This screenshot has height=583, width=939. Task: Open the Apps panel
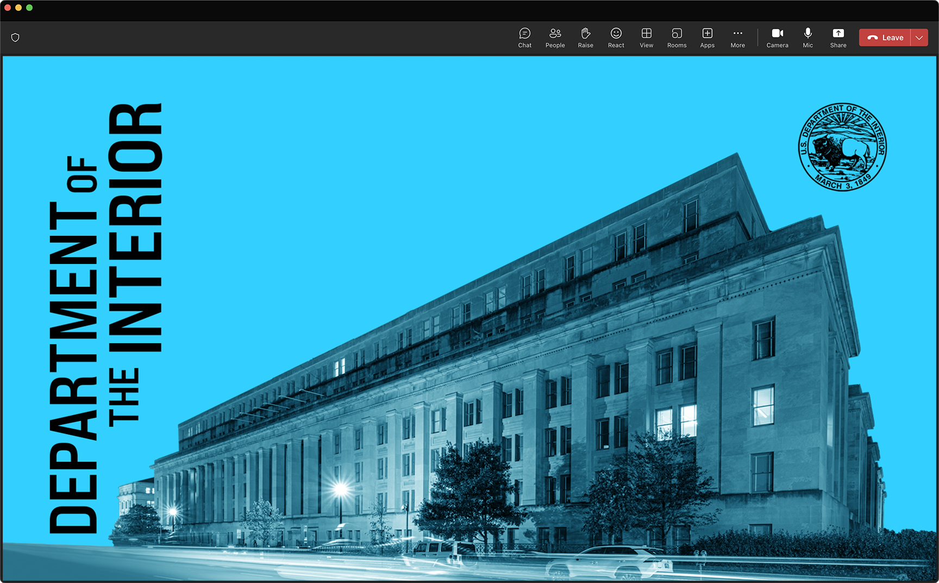707,37
